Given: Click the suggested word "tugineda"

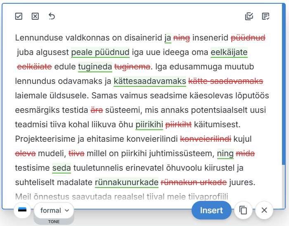Looking at the screenshot, I should (95, 67).
